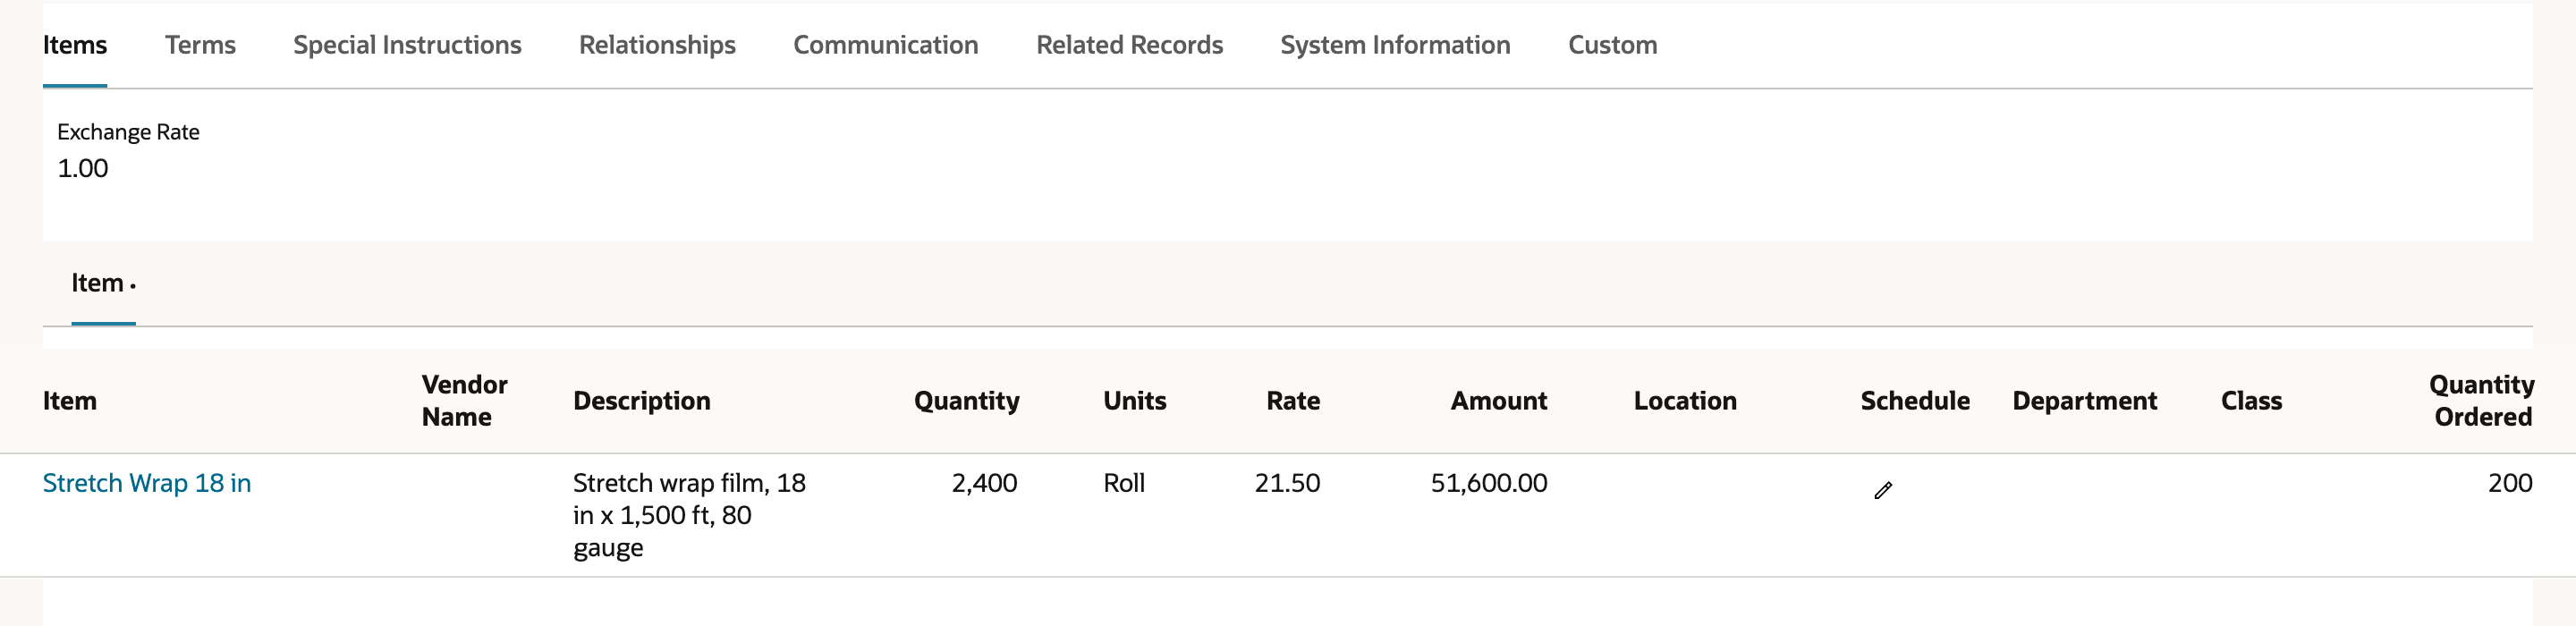Click the Vendor Name column header

pos(464,401)
